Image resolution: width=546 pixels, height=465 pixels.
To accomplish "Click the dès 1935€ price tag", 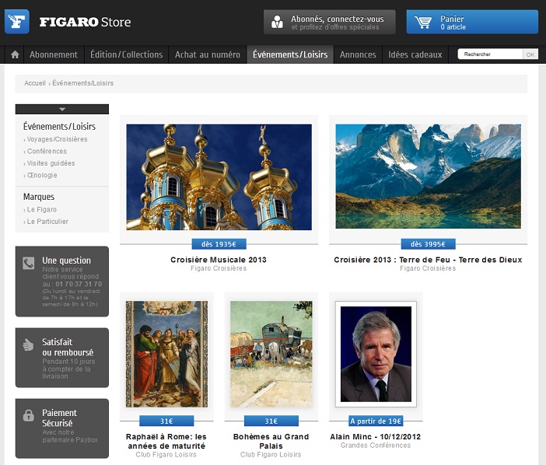I will (x=219, y=244).
